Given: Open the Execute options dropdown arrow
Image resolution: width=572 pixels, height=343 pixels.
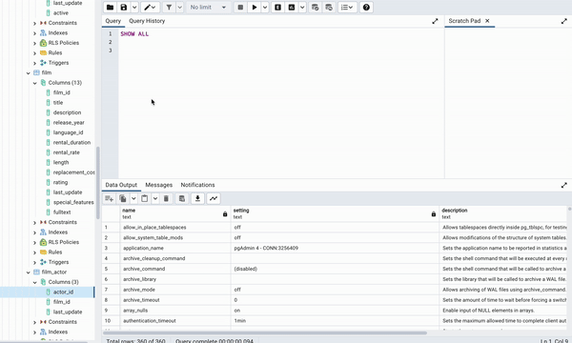Looking at the screenshot, I should (x=265, y=7).
